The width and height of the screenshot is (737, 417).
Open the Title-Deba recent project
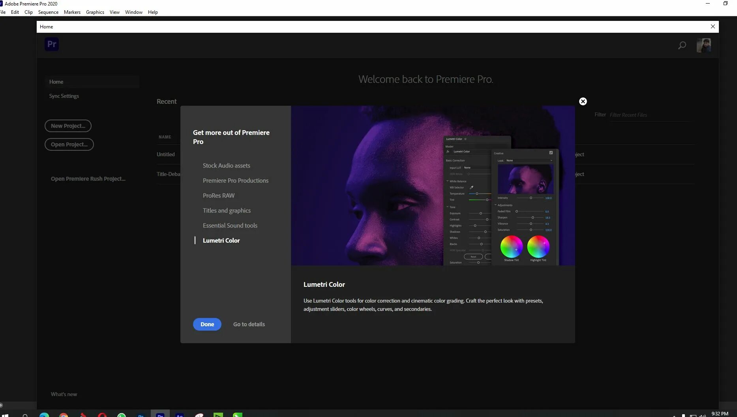(169, 174)
